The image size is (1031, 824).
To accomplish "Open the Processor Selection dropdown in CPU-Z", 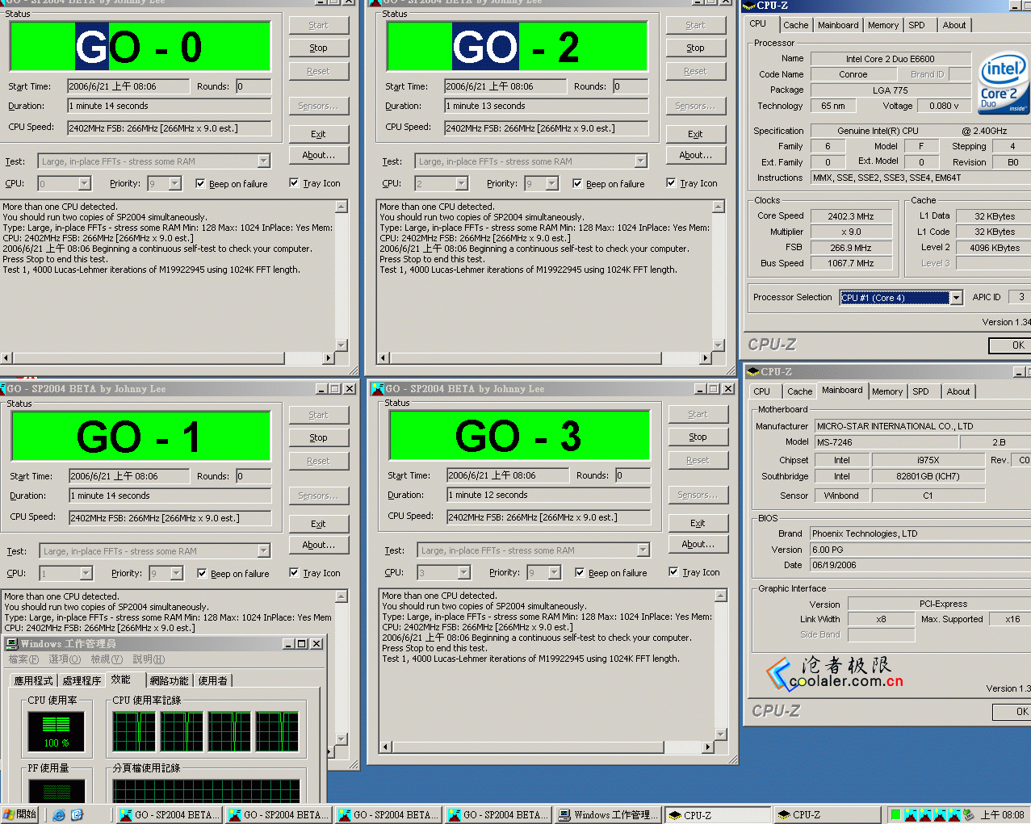I will tap(956, 298).
